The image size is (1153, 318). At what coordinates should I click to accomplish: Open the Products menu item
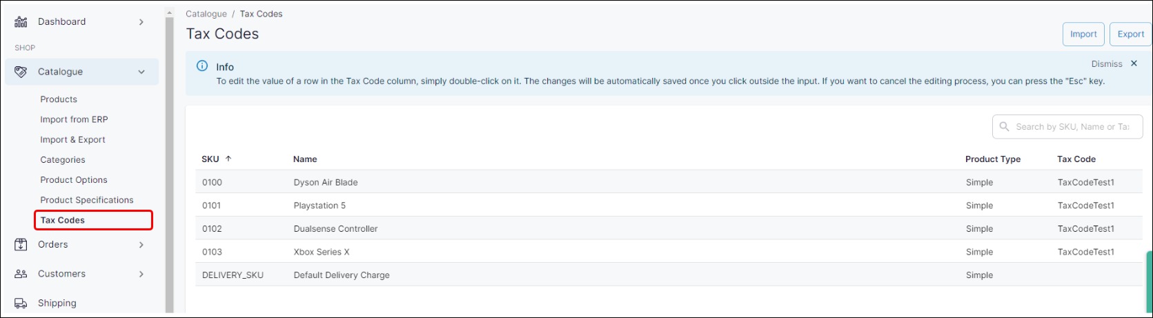pyautogui.click(x=59, y=99)
